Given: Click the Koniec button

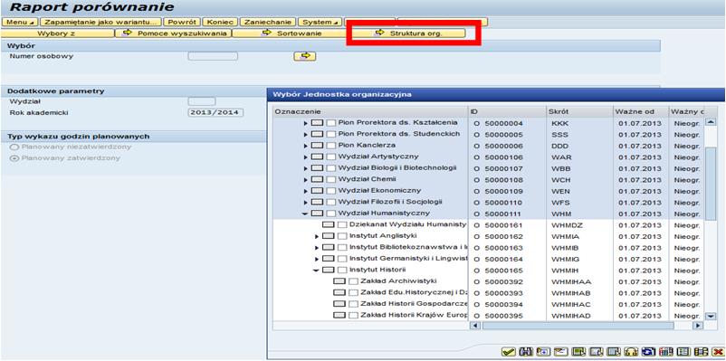Looking at the screenshot, I should tap(220, 23).
